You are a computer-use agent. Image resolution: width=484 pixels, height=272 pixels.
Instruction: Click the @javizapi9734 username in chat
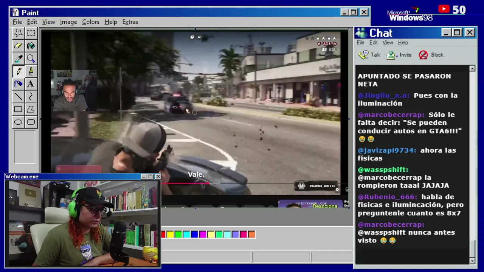coord(387,150)
